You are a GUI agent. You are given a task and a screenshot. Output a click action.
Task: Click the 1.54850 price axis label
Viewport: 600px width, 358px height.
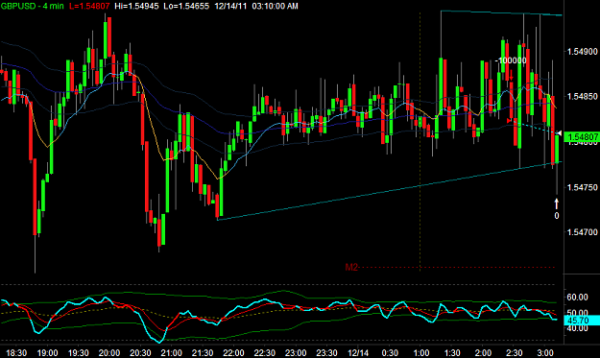[x=582, y=96]
